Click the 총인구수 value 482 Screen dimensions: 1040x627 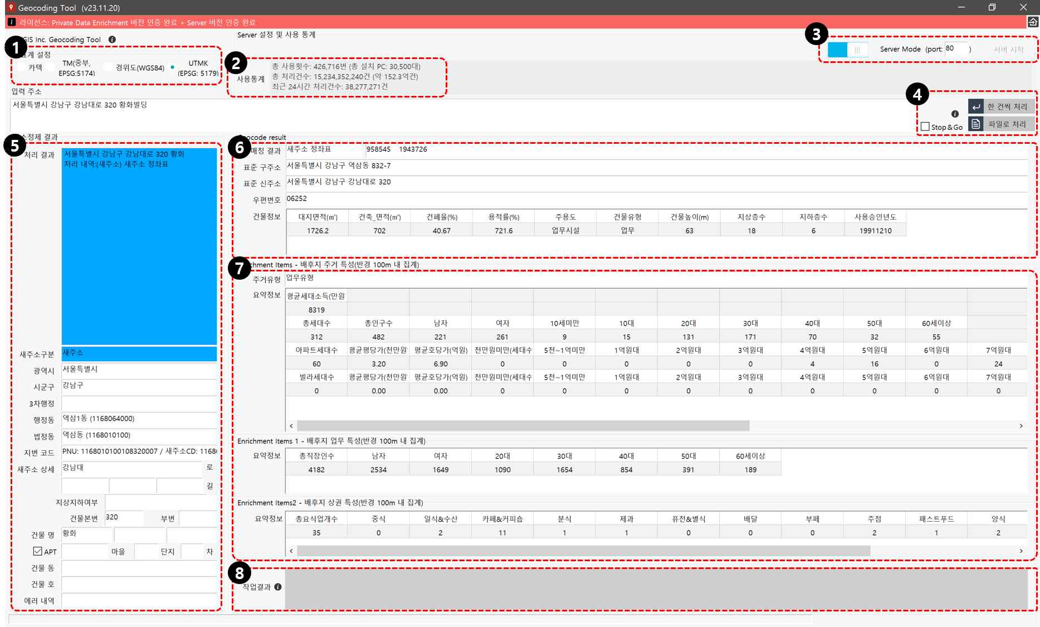tap(378, 337)
